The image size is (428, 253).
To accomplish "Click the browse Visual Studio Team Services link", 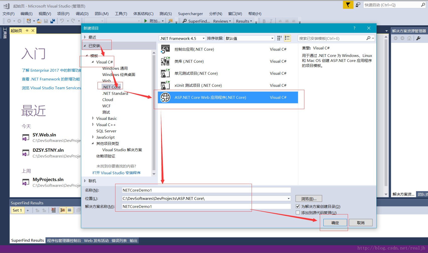I will pyautogui.click(x=51, y=88).
